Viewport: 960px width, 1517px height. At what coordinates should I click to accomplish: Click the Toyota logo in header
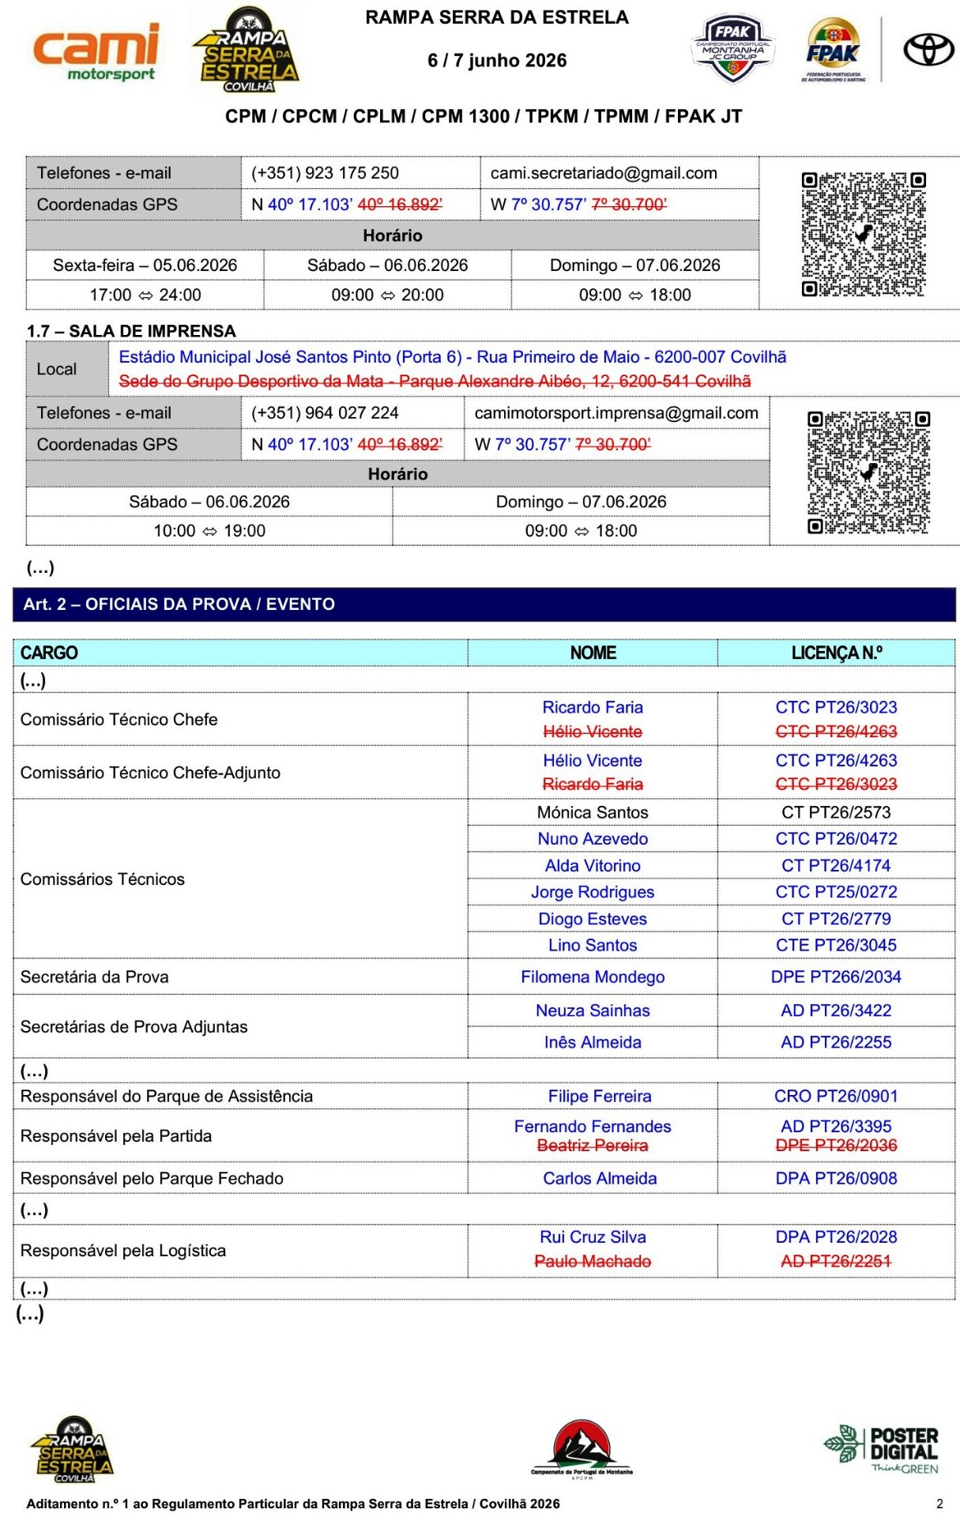(x=928, y=50)
